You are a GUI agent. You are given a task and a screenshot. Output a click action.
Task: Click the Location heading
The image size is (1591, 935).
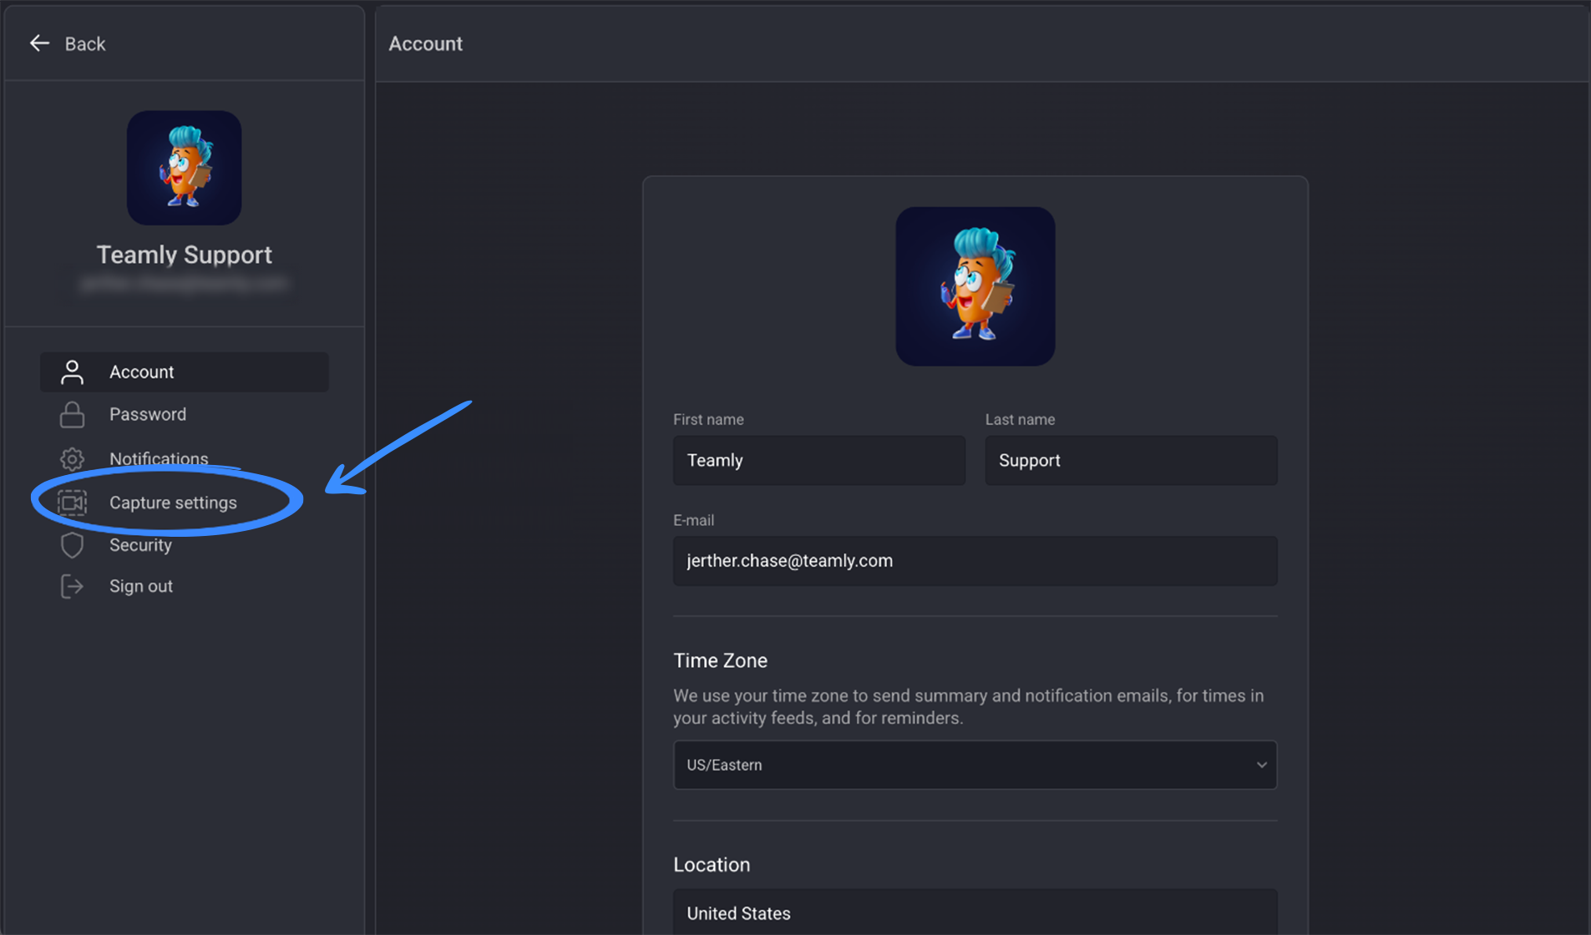pos(712,865)
